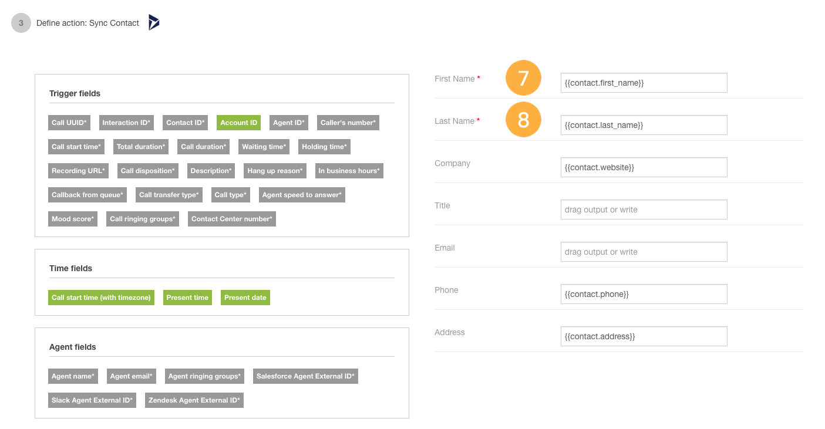Screen dimensions: 825x429
Task: Click the orange number 7 marker
Action: pyautogui.click(x=523, y=78)
